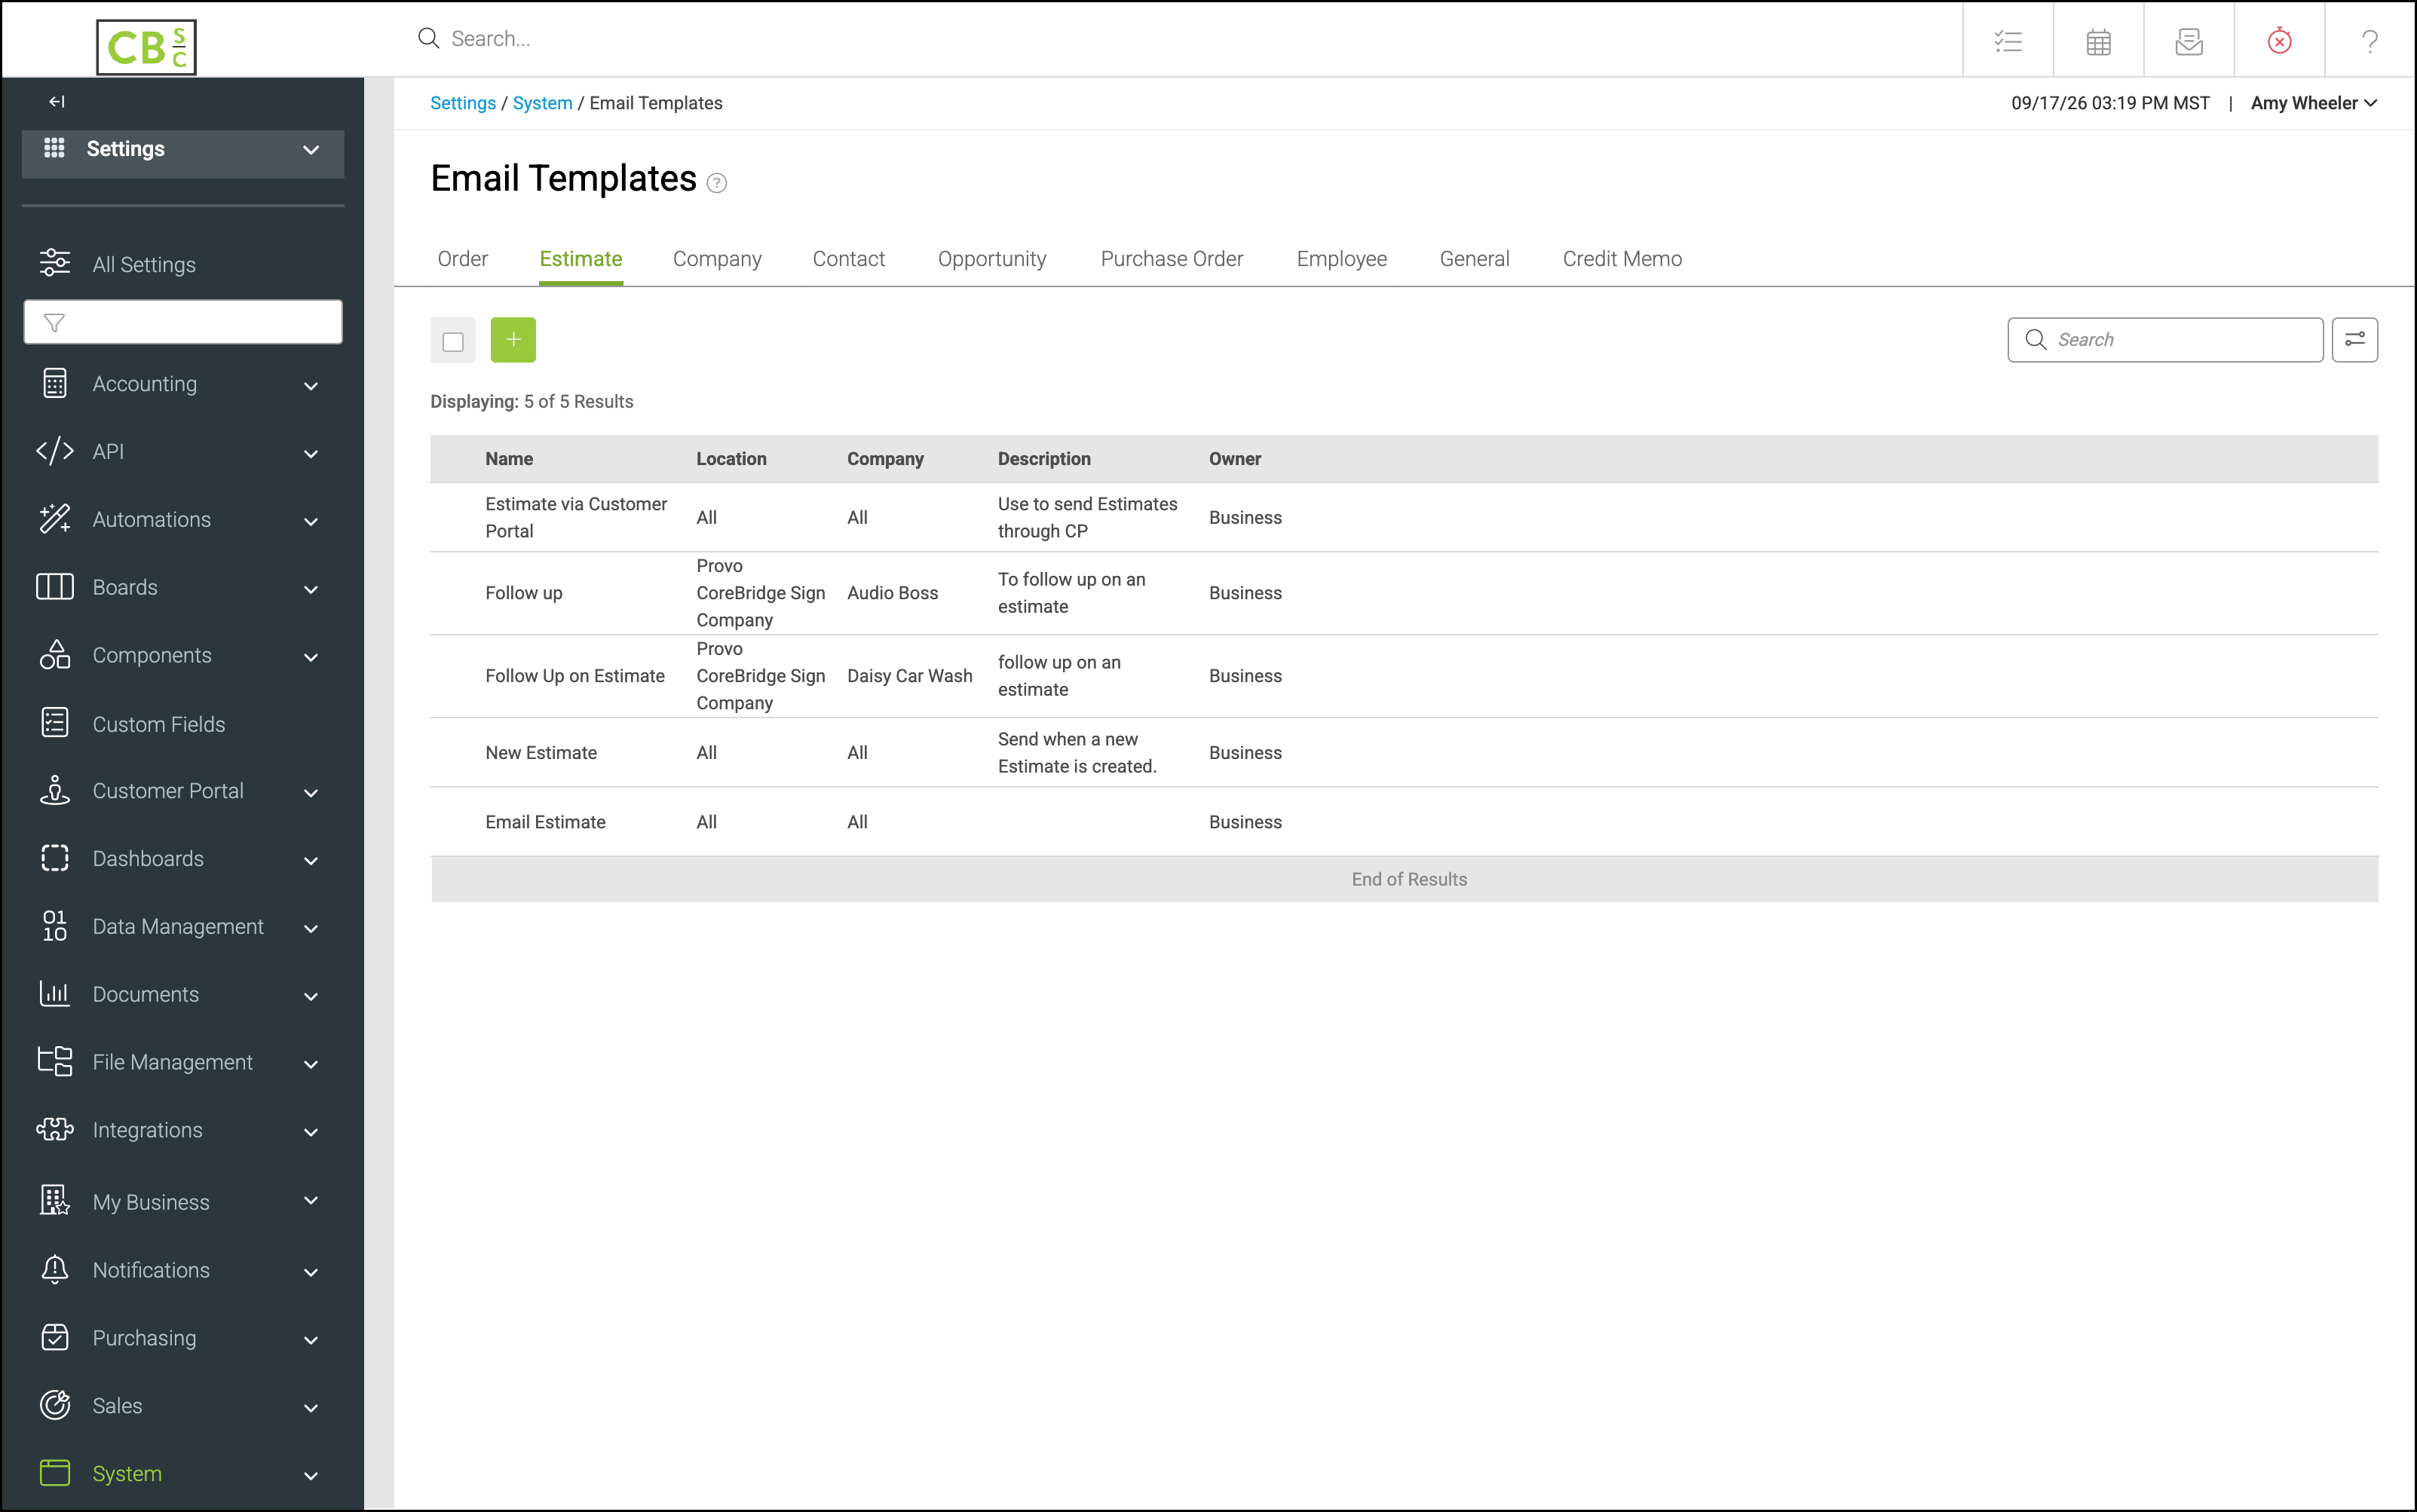Expand the Notifications section chevron
This screenshot has width=2417, height=1512.
311,1272
